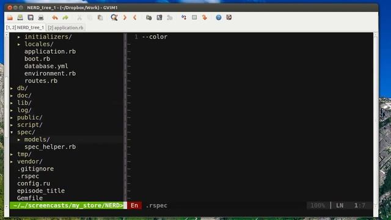Click the right vertical editor scrollbar
The width and height of the screenshot is (391, 220).
click(x=376, y=122)
